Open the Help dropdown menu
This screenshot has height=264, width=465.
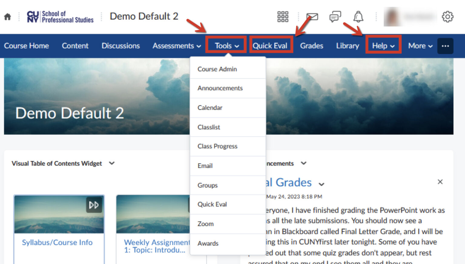click(x=383, y=46)
